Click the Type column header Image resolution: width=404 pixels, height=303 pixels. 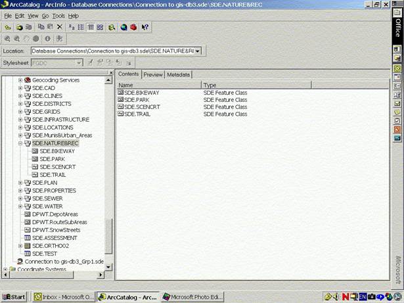210,85
